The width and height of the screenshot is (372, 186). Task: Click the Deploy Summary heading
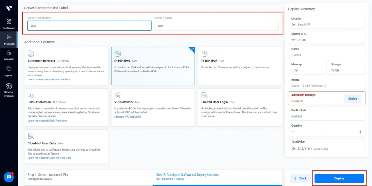(301, 9)
